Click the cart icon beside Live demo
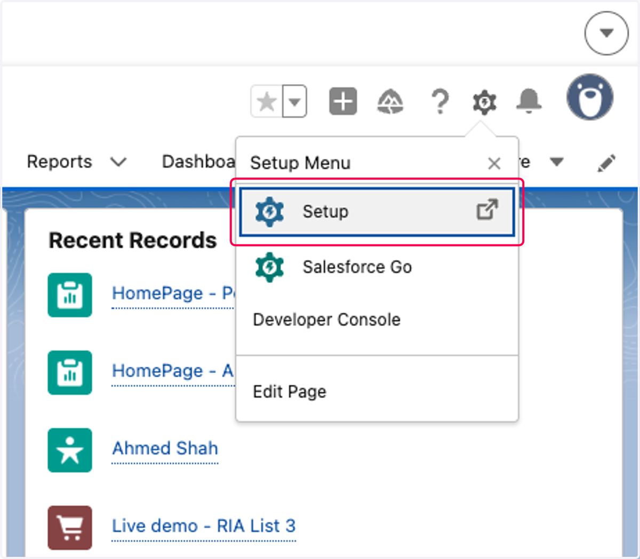This screenshot has width=640, height=559. [x=70, y=528]
